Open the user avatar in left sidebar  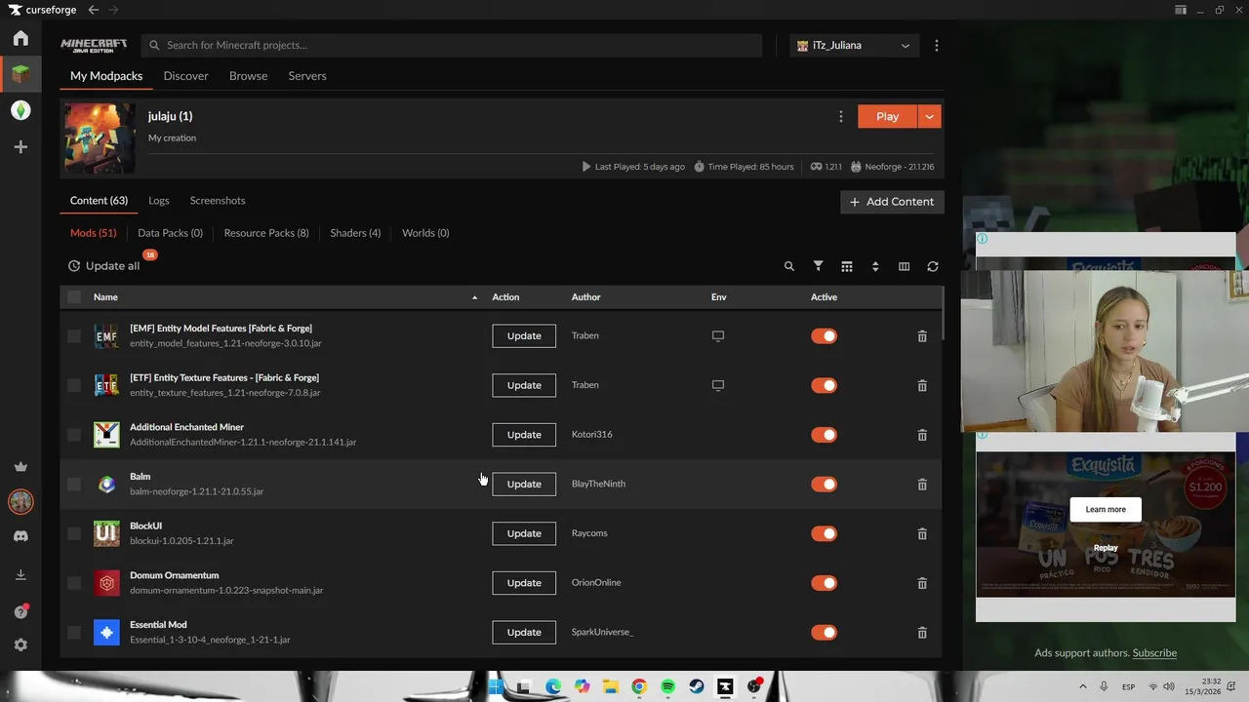click(x=20, y=501)
